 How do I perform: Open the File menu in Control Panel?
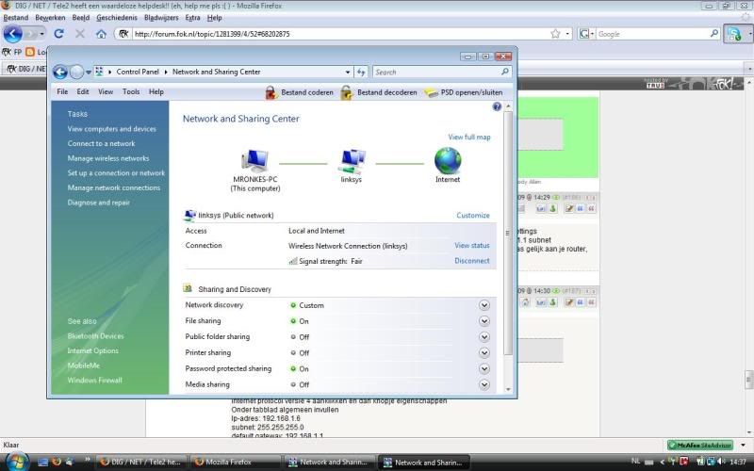(62, 91)
